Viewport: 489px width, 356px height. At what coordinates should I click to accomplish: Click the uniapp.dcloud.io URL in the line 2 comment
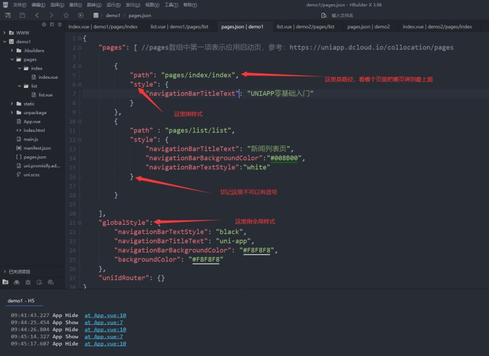pos(372,48)
